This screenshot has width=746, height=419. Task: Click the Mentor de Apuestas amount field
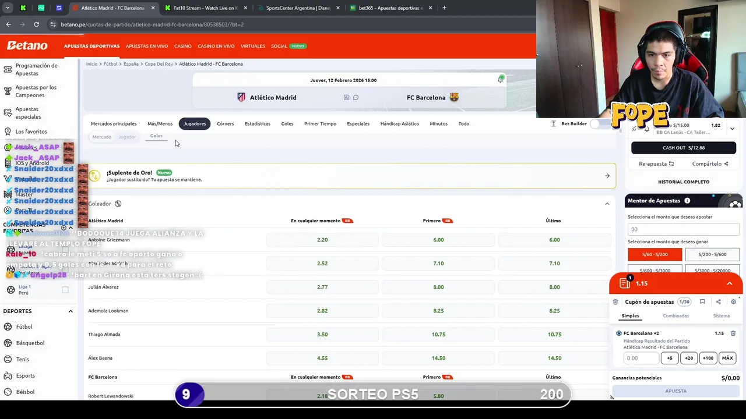point(684,229)
